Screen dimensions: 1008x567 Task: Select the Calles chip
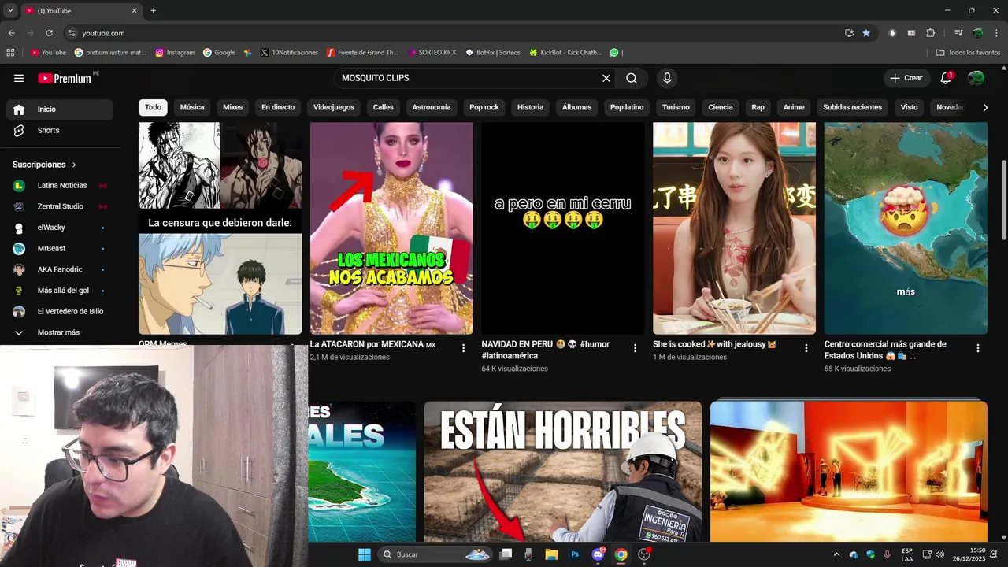click(384, 107)
